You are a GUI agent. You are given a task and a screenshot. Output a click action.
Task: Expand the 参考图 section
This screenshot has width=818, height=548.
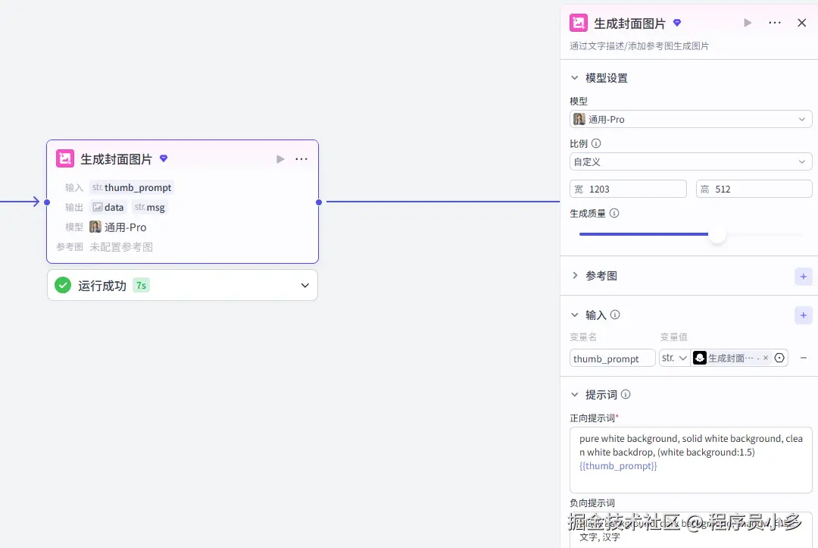tap(575, 276)
